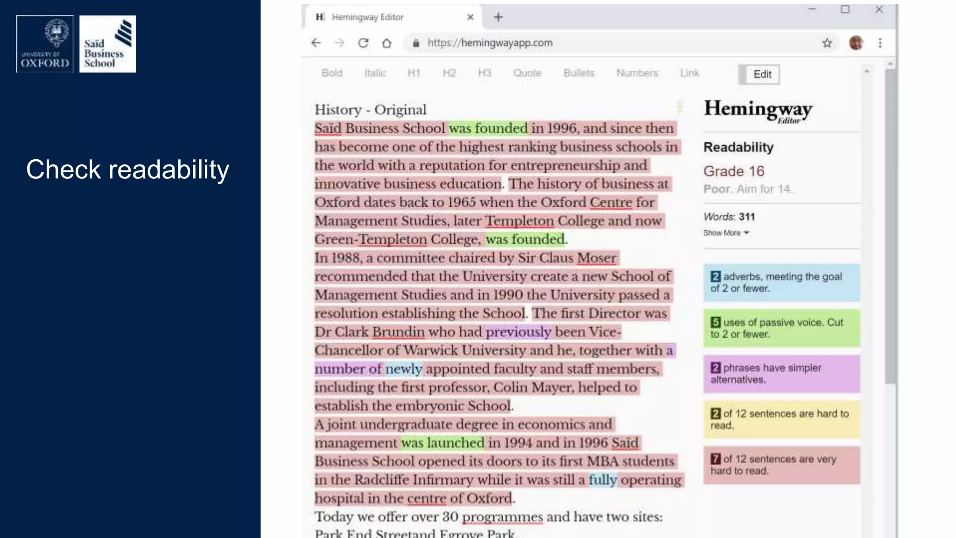The height and width of the screenshot is (538, 956).
Task: Select the H1 heading option
Action: click(x=414, y=73)
